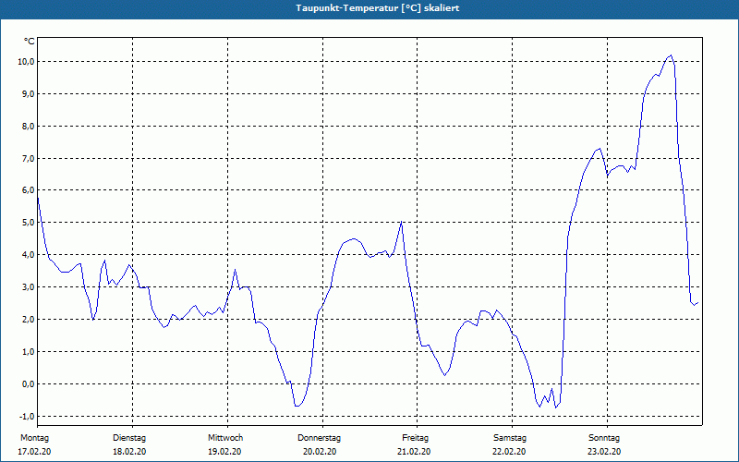Click the 3,0 y-axis label
This screenshot has width=739, height=462.
[28, 287]
